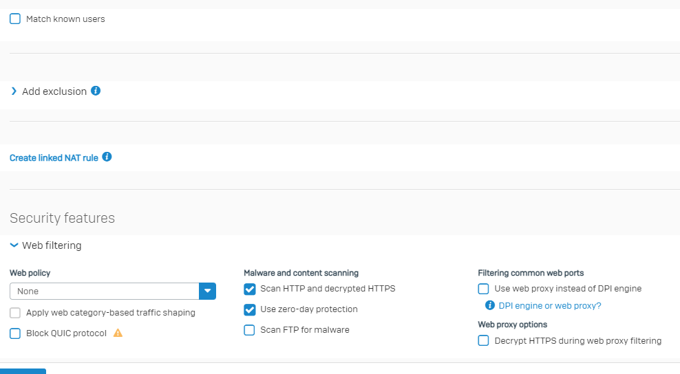Click info icon before DPI engine or web proxy
Screen dimensions: 680x374
tap(489, 305)
